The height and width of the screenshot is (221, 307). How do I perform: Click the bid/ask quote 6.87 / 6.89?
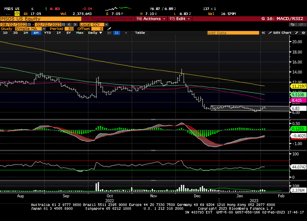coord(163,9)
